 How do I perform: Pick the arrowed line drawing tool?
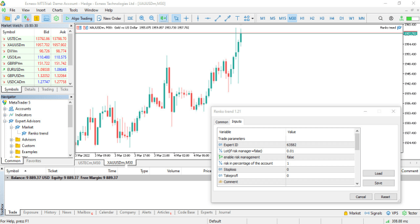point(227,18)
